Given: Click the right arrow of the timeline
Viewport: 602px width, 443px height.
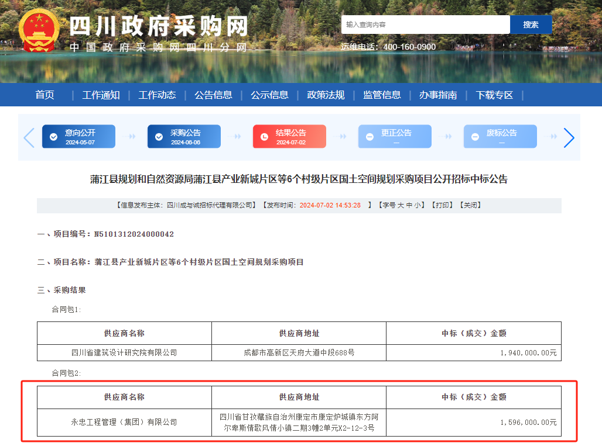Looking at the screenshot, I should (x=569, y=137).
